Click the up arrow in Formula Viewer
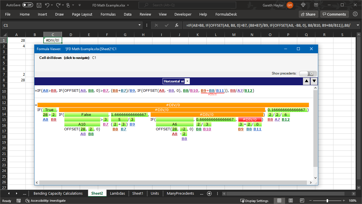Screen dimensions: 362x204 (306, 81)
